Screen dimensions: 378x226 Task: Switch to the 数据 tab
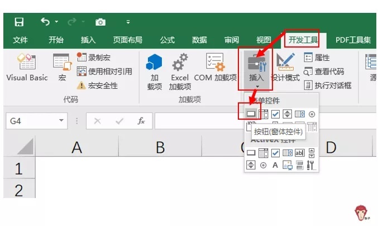click(x=199, y=40)
